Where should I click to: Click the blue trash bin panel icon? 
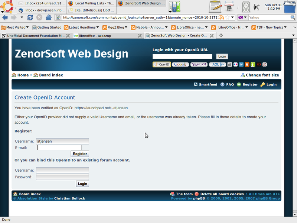click(x=290, y=7)
